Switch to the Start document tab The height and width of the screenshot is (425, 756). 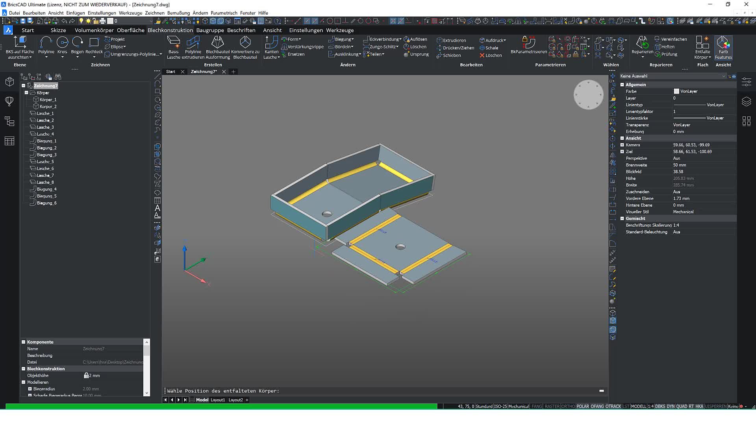[x=170, y=72]
